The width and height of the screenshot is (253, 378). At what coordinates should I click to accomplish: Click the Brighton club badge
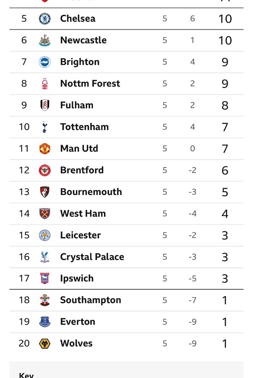[x=44, y=62]
